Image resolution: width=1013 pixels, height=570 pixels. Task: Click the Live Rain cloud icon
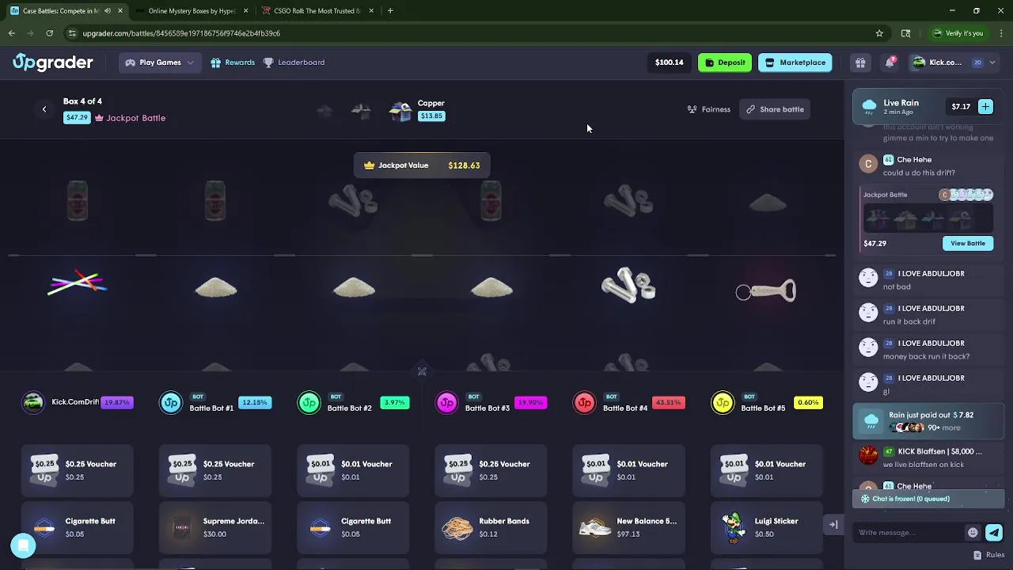click(x=869, y=106)
